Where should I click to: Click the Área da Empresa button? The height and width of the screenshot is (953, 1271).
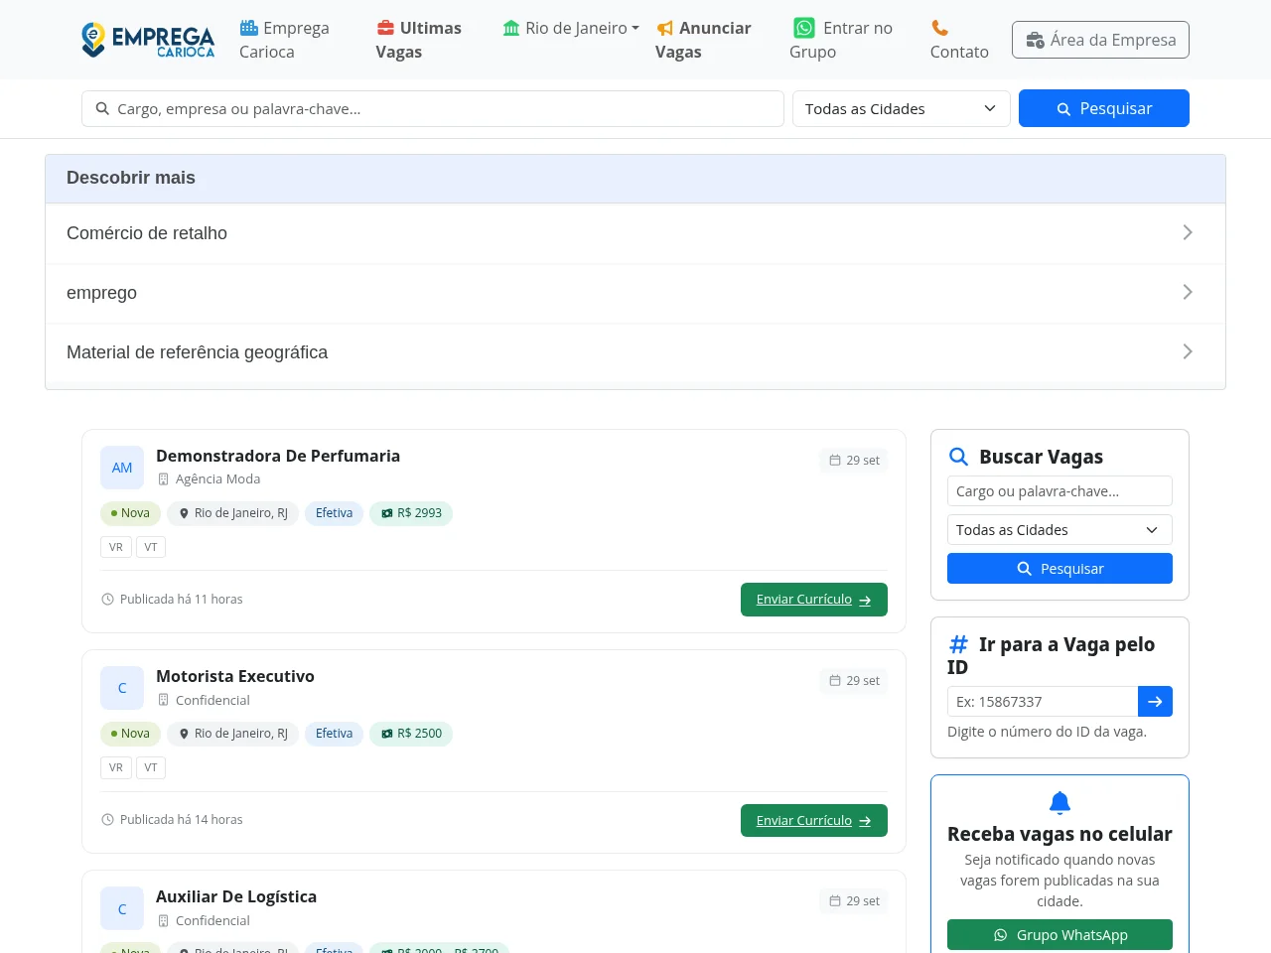tap(1100, 40)
